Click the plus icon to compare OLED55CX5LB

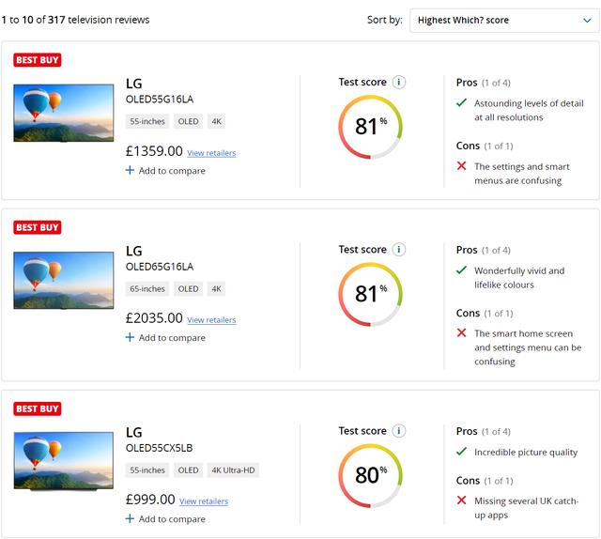coord(130,518)
